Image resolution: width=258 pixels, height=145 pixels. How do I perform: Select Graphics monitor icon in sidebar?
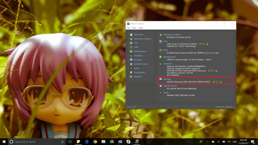click(x=131, y=56)
